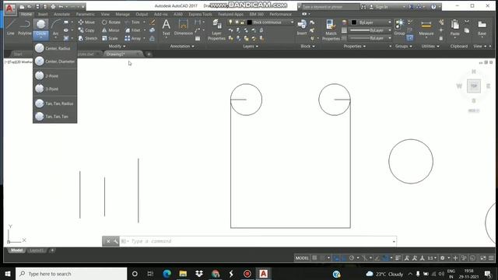Image resolution: width=498 pixels, height=280 pixels.
Task: Open the Dimension tool
Action: [x=184, y=27]
